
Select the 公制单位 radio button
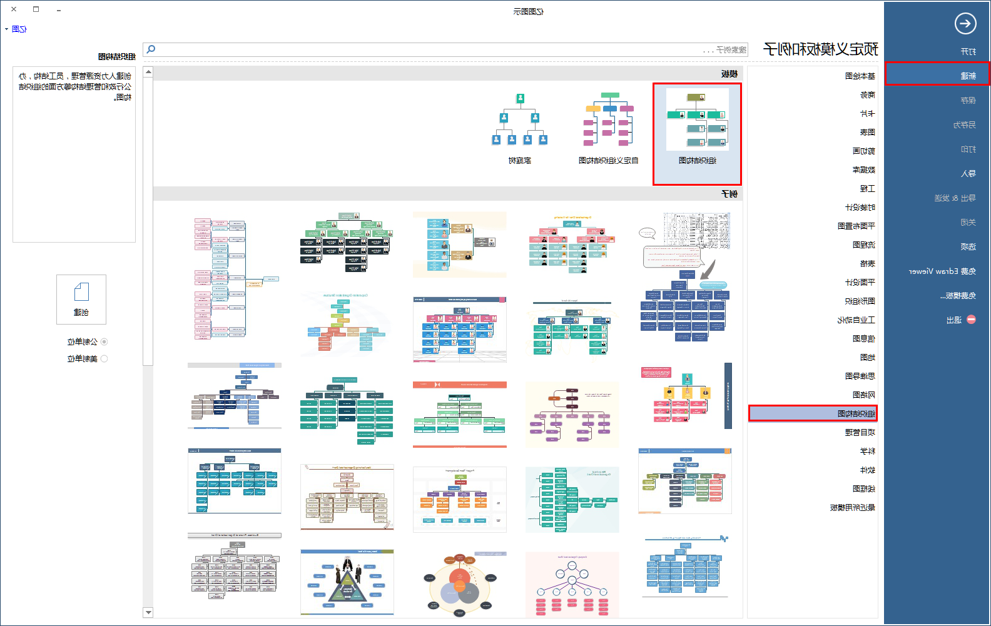pyautogui.click(x=104, y=341)
